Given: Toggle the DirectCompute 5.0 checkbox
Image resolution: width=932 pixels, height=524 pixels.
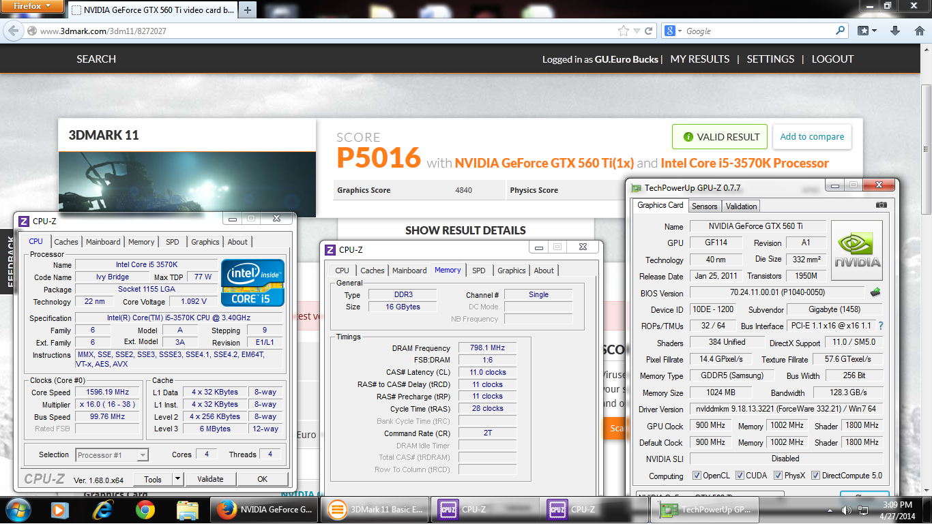Looking at the screenshot, I should point(815,476).
